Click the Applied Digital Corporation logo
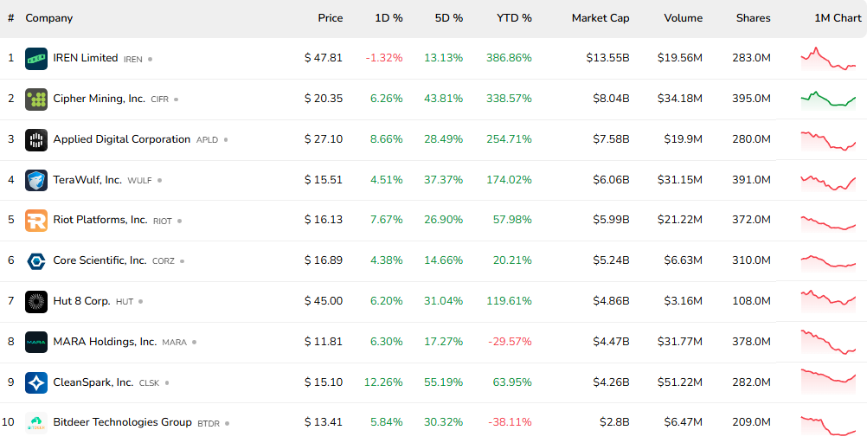This screenshot has height=443, width=867. [x=36, y=139]
